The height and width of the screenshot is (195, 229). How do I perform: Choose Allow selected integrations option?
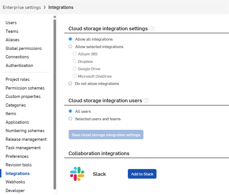coord(70,46)
